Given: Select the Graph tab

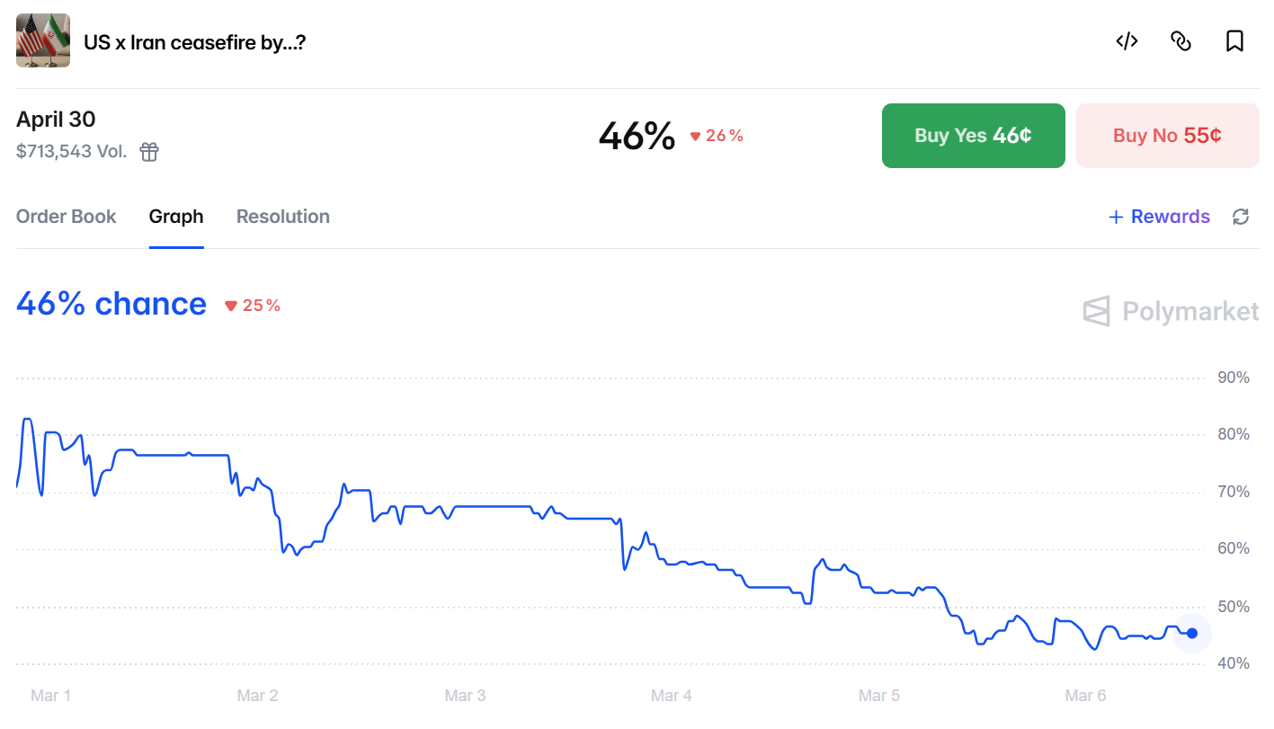Looking at the screenshot, I should click(176, 217).
